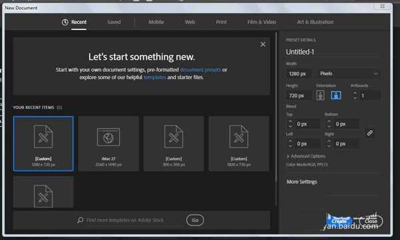This screenshot has height=240, width=400.
Task: Toggle the bleed link chain icon
Action: click(369, 133)
